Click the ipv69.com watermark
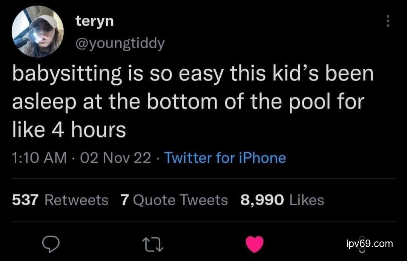Screen dimensions: 407x261 [x=369, y=244]
